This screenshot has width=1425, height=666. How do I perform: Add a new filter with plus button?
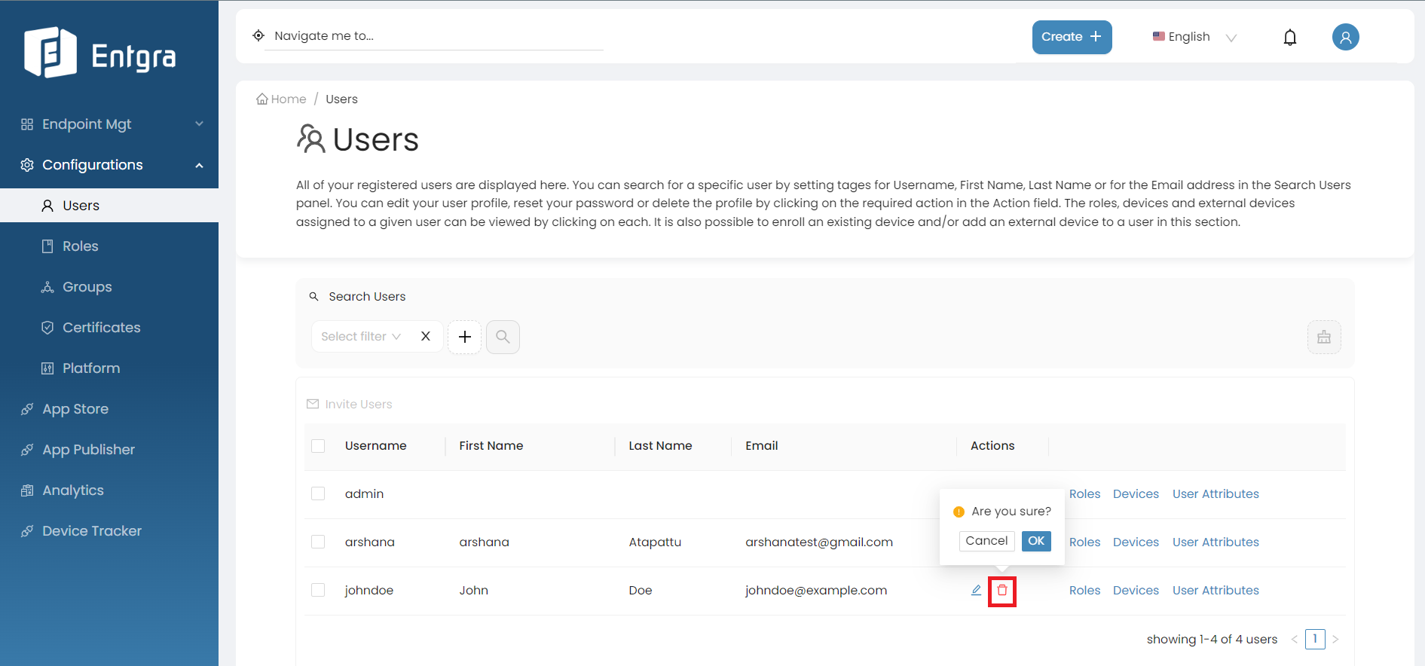465,337
